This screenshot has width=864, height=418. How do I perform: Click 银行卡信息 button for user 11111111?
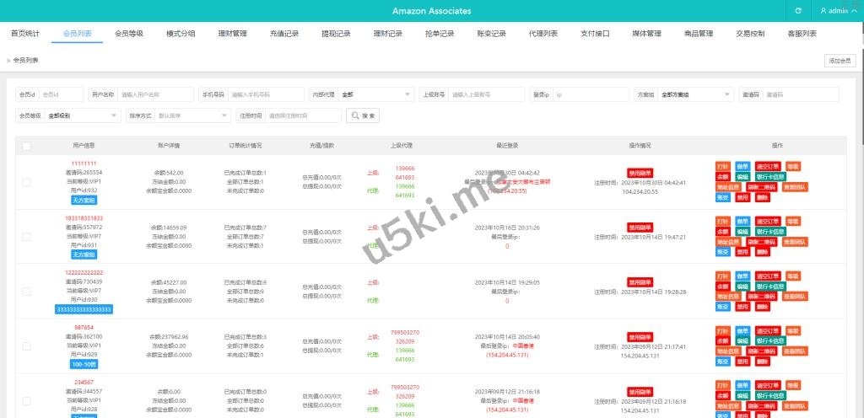pos(769,177)
